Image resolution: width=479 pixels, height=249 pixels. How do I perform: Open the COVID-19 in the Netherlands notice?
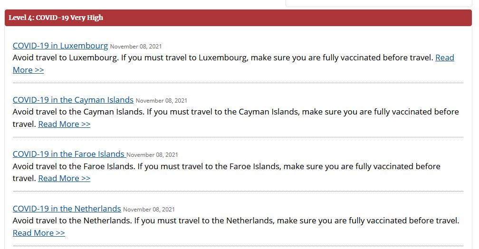[x=67, y=209]
